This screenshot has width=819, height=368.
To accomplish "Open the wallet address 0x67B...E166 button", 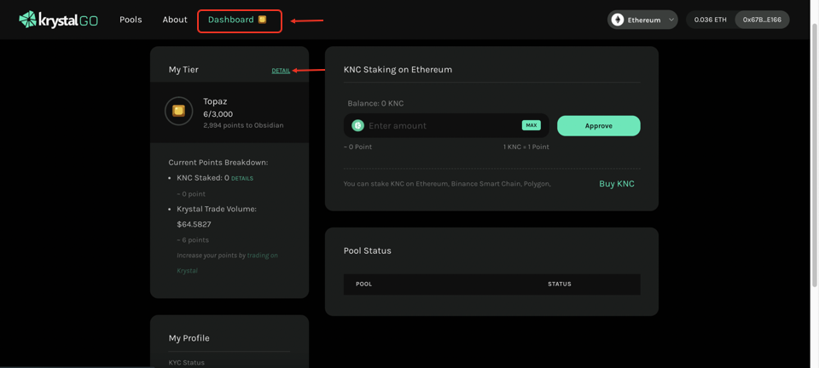I will coord(762,20).
